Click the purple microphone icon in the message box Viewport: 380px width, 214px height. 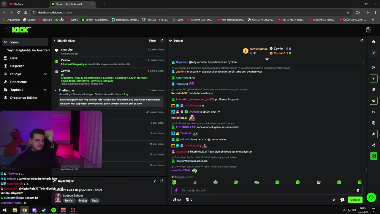(176, 190)
